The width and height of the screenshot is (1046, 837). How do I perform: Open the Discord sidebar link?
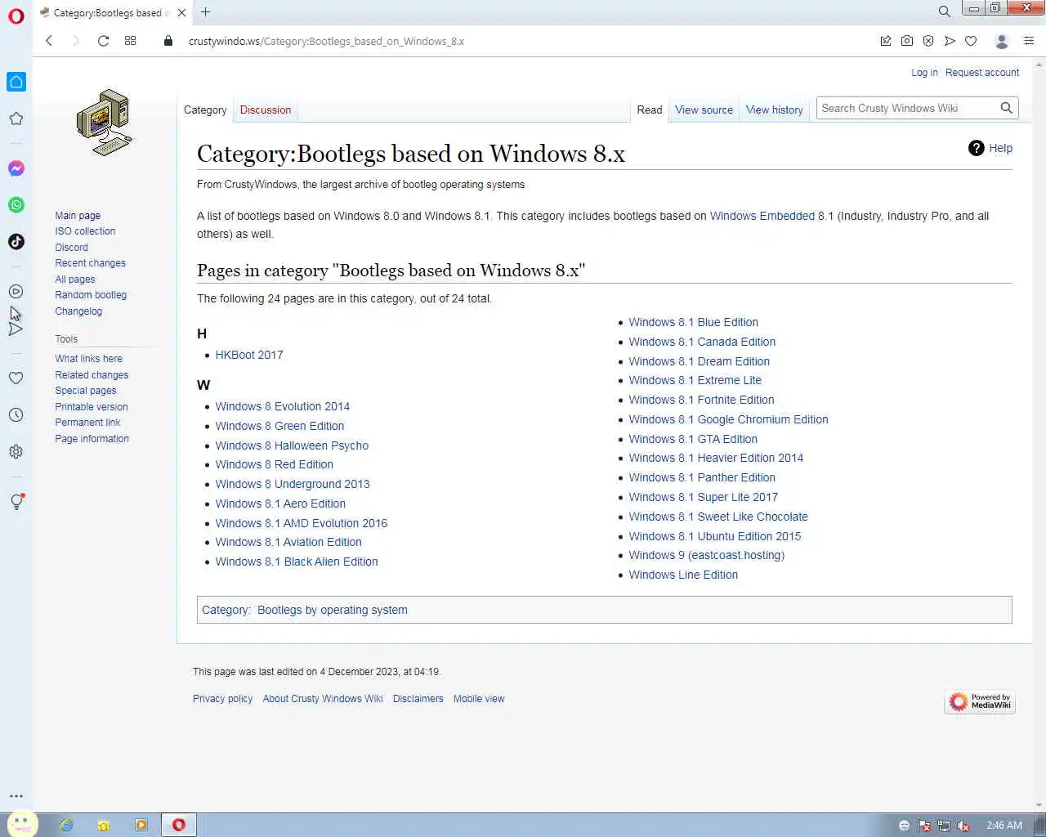(71, 248)
